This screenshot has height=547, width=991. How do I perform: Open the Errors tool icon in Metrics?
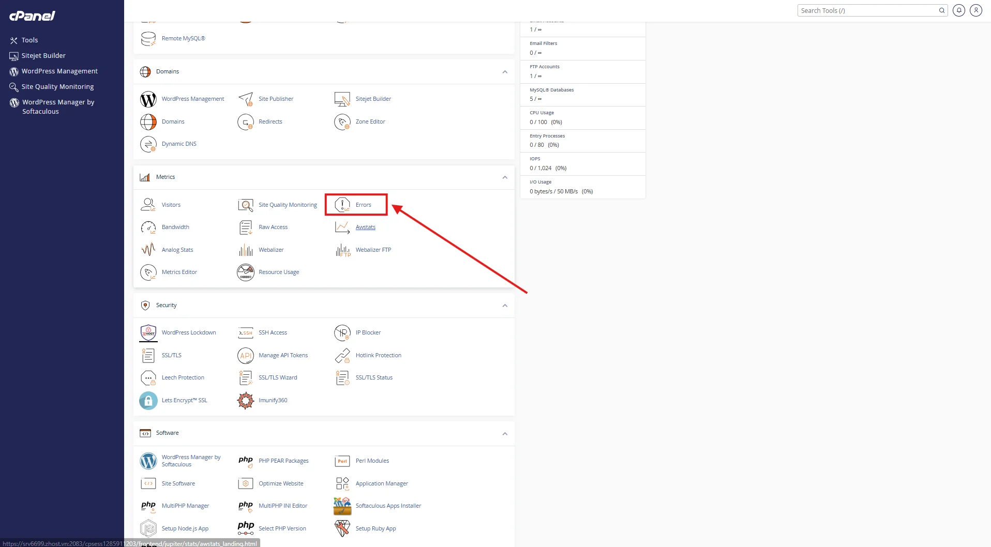point(342,205)
